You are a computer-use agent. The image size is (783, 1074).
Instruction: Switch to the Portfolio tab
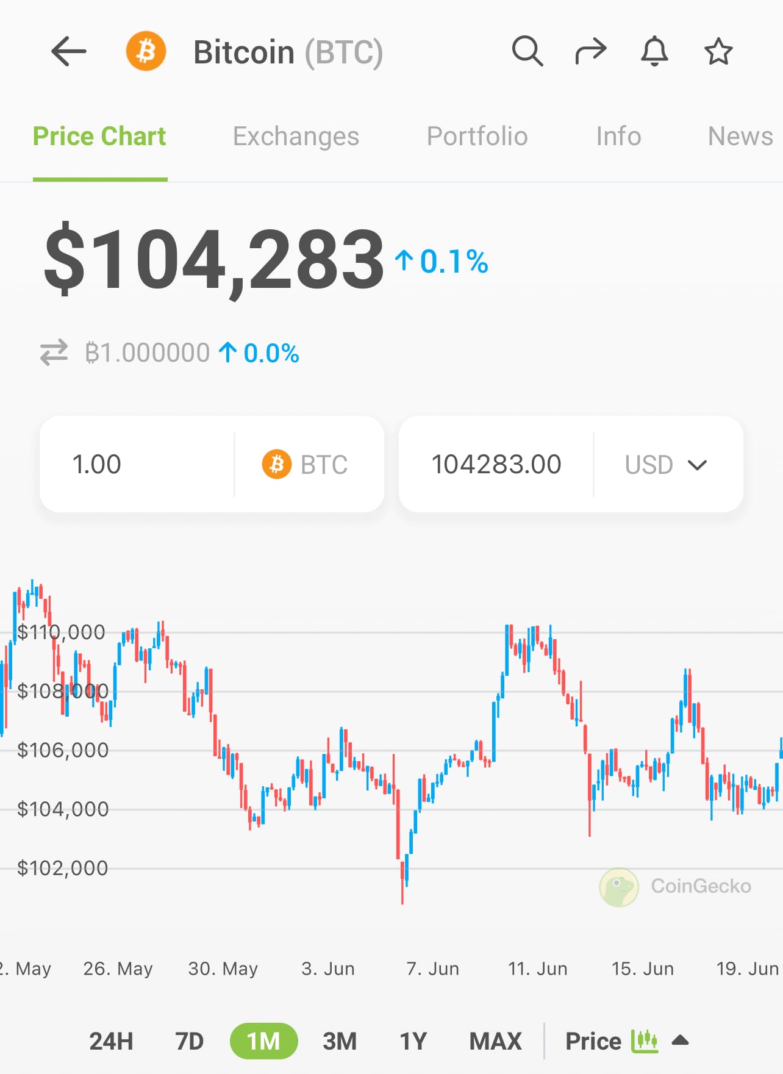point(477,136)
